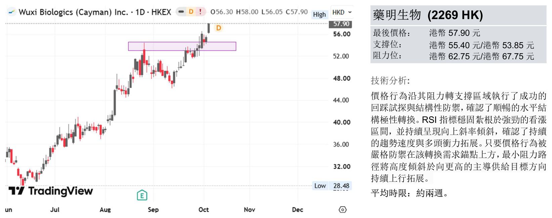Click the Aug label on the time axis
The width and height of the screenshot is (552, 218).
pos(105,210)
